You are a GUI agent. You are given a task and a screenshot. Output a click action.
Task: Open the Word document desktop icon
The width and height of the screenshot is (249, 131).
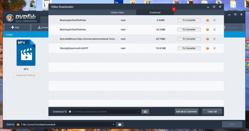33,5
